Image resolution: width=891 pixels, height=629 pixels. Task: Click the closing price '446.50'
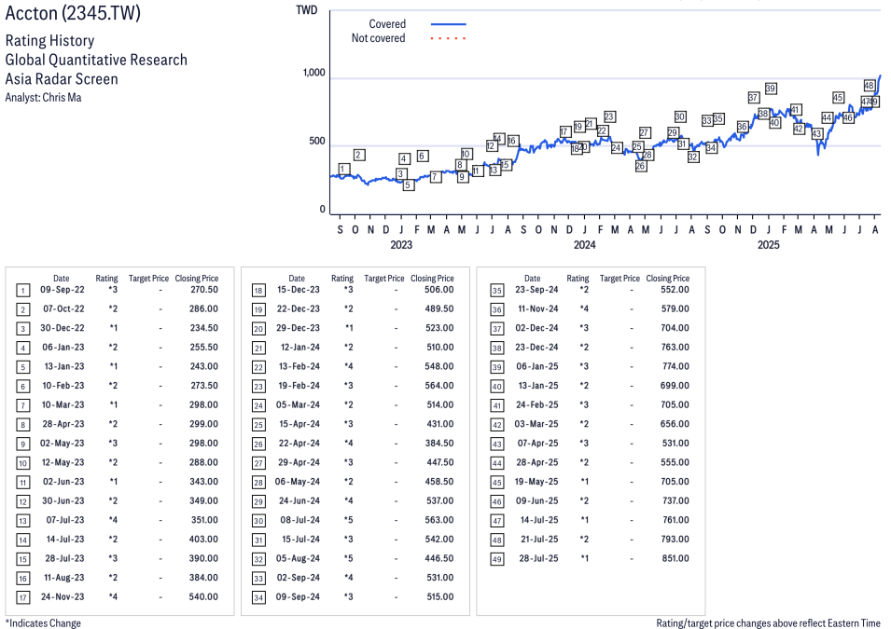[x=439, y=558]
